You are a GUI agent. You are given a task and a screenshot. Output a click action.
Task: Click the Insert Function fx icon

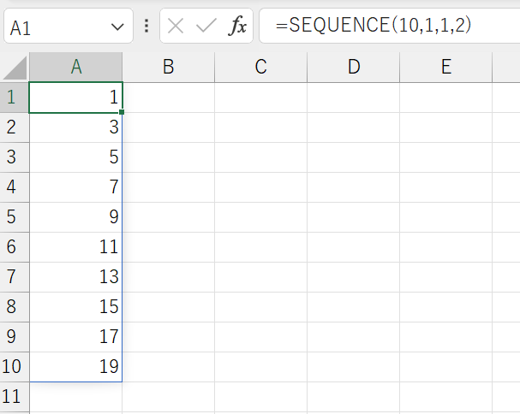coord(237,26)
